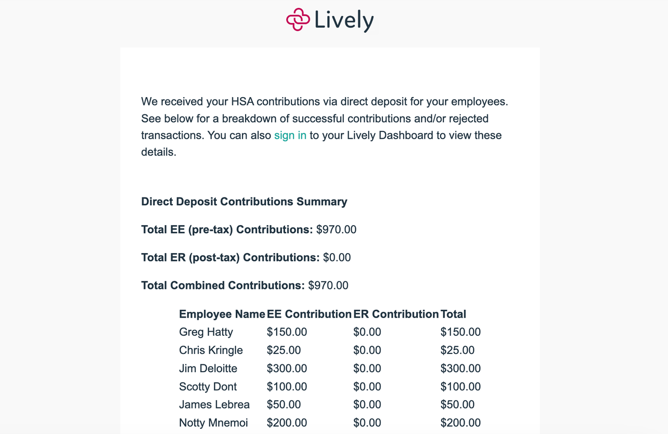Click the EE Contribution column header
Viewport: 668px width, 434px height.
(309, 314)
